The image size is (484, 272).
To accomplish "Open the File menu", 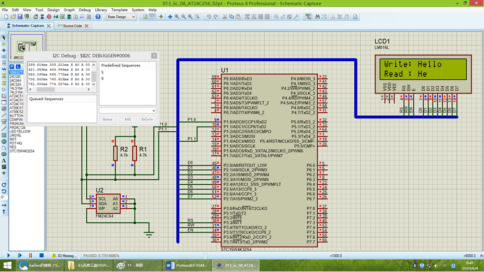I will click(5, 10).
